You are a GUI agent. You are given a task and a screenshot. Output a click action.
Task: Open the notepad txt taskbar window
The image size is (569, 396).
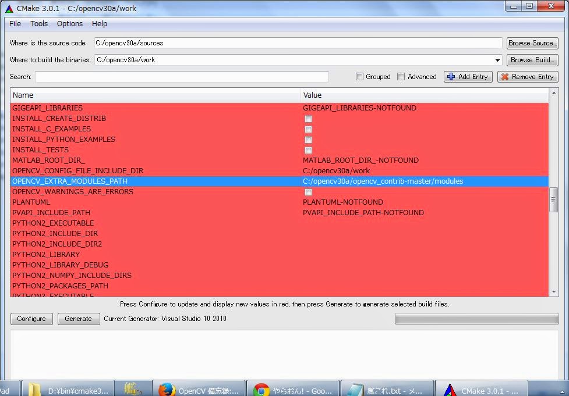pyautogui.click(x=387, y=389)
